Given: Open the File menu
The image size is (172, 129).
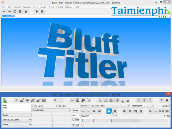Looking at the screenshot, I should tap(4, 7).
